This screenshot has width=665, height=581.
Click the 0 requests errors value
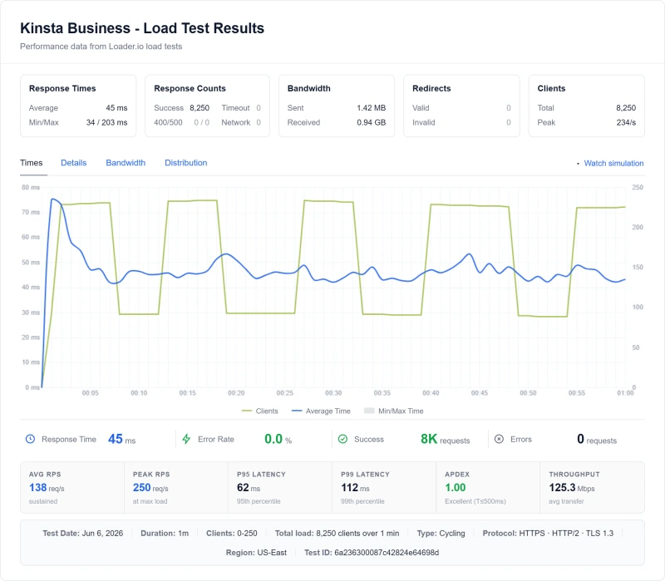pyautogui.click(x=597, y=439)
